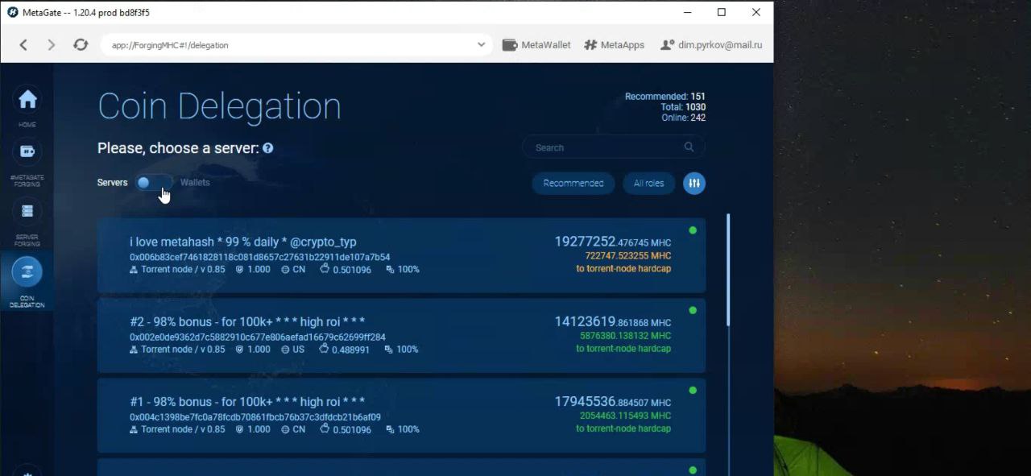Go to Home in the sidebar
This screenshot has width=1031, height=476.
(x=27, y=100)
